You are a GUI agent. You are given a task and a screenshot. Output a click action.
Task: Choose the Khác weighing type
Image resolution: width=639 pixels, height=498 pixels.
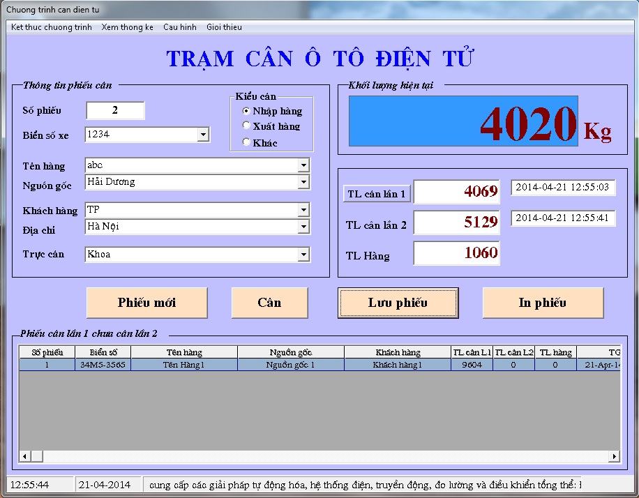tap(246, 142)
